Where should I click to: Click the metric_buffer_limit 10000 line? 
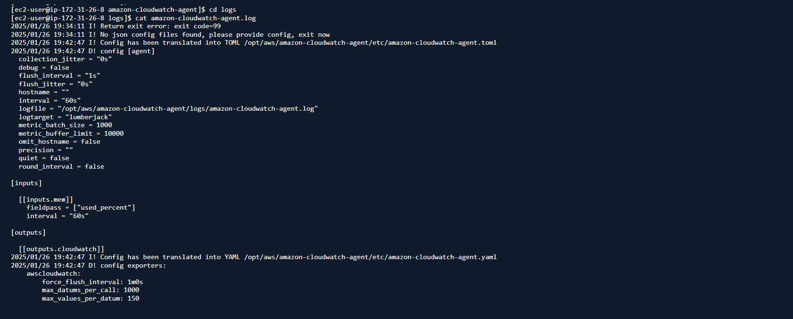point(71,133)
